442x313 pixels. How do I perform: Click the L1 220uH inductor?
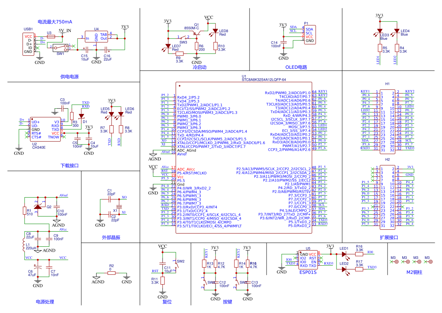[24, 244]
